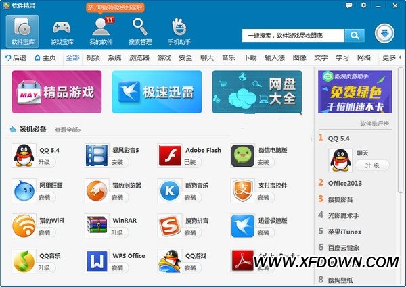Select the 安全 category tab
The width and height of the screenshot is (406, 287).
tap(185, 57)
